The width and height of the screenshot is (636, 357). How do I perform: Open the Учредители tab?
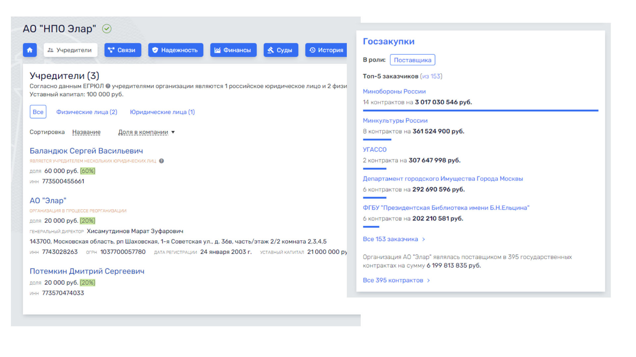[x=71, y=50]
